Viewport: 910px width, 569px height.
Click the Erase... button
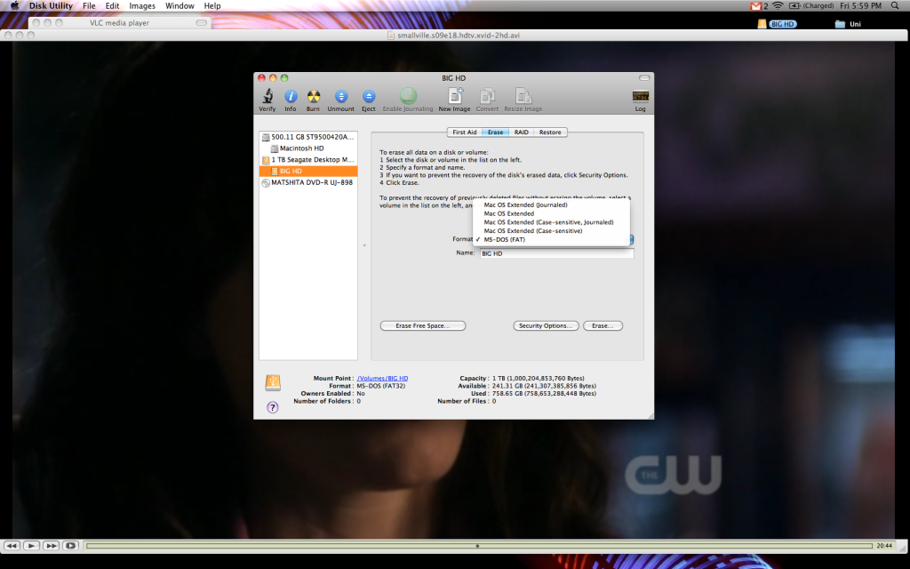coord(603,325)
